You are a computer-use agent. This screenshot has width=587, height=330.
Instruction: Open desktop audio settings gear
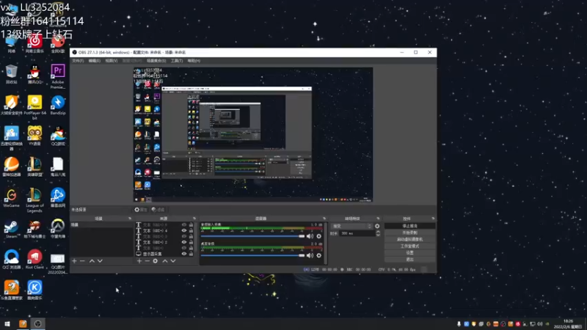[x=319, y=255]
